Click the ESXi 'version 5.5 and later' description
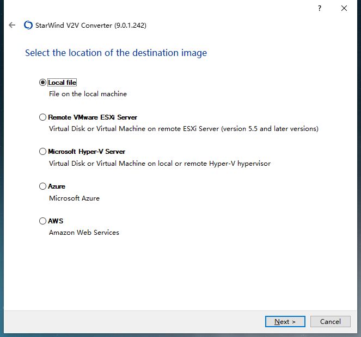 (x=183, y=129)
